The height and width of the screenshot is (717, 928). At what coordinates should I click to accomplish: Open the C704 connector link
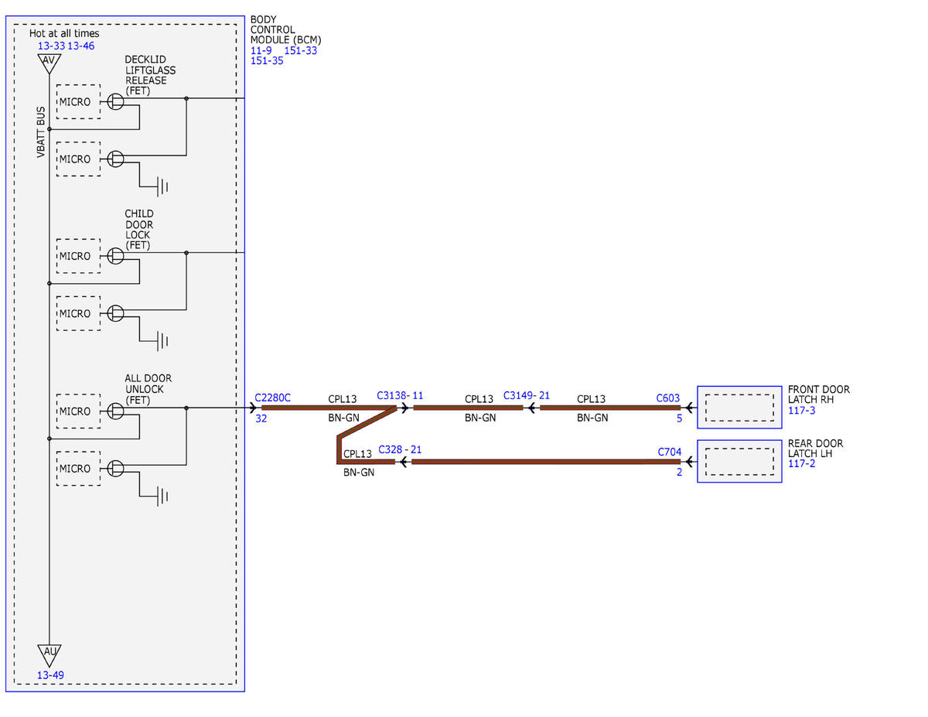click(670, 452)
